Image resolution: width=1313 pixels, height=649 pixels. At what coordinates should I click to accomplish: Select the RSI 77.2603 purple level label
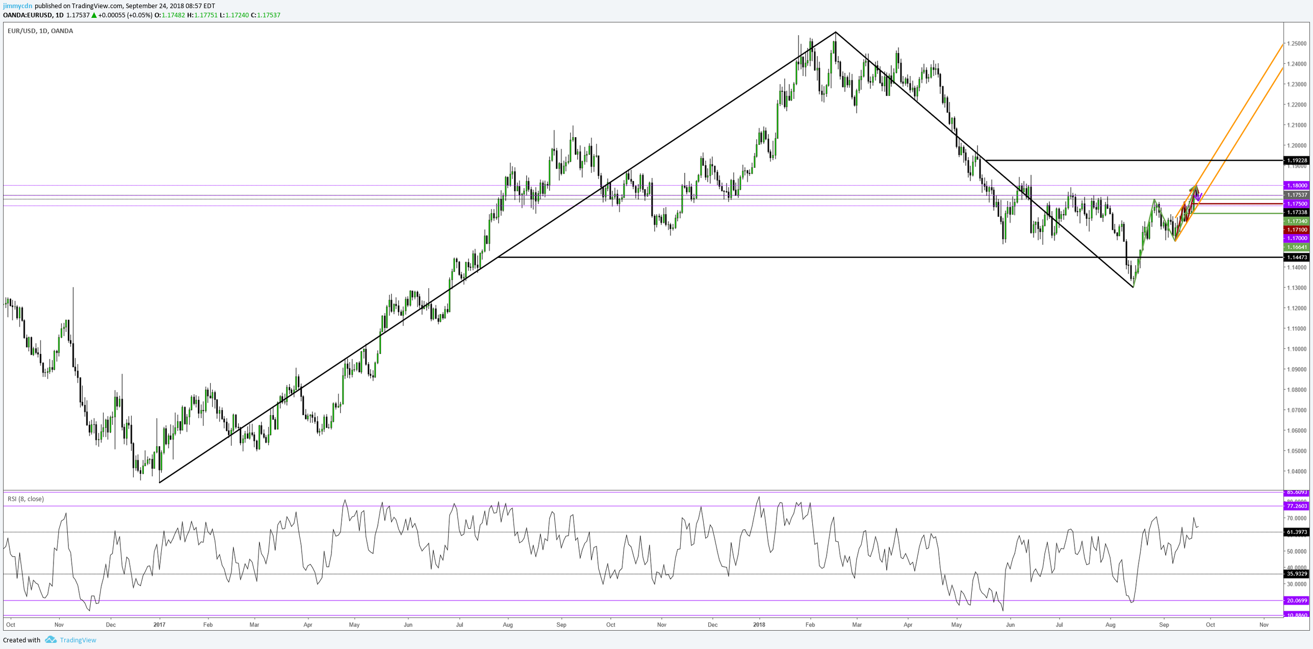click(x=1296, y=506)
